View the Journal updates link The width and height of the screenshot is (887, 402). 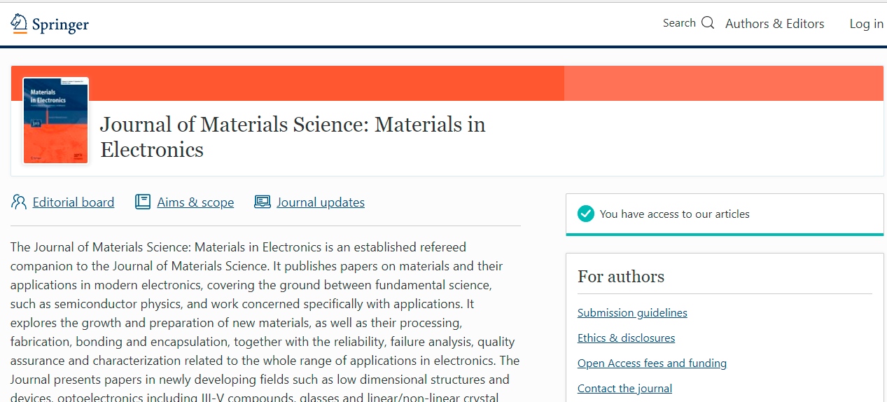pos(321,202)
